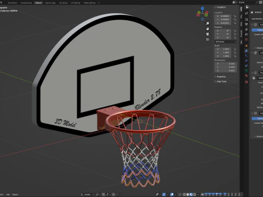Screen dimensions: 263x197
Task: Toggle lock on Location Z
Action: click(235, 23)
